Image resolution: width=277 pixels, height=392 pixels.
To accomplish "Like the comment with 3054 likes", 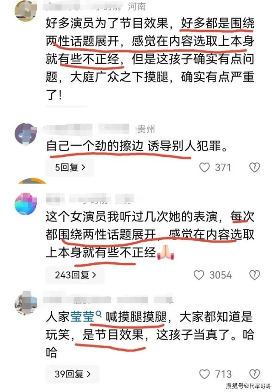I will [x=199, y=275].
